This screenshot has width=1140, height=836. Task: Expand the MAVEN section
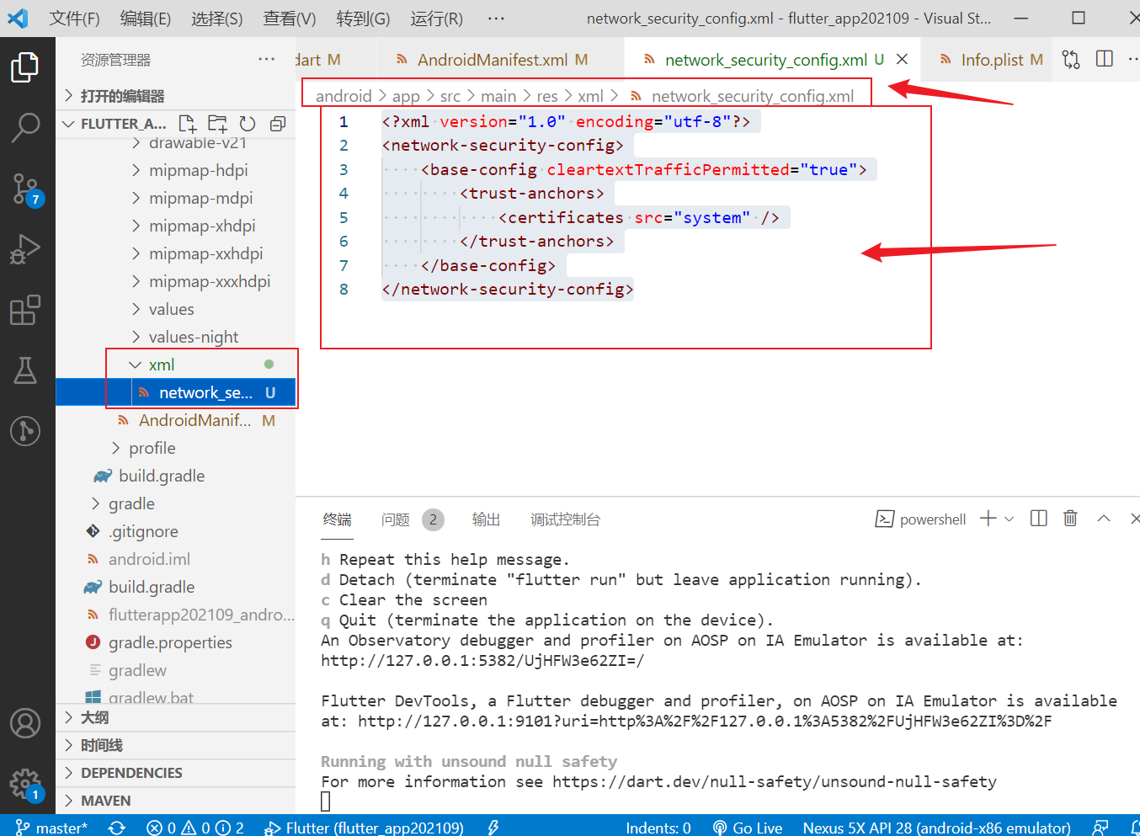(x=175, y=801)
